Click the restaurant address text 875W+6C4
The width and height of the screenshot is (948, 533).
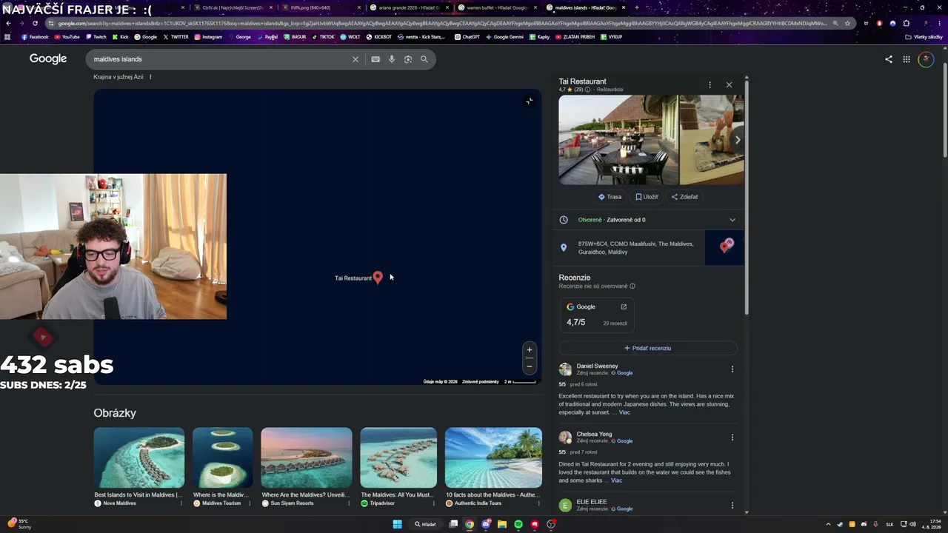pos(635,248)
